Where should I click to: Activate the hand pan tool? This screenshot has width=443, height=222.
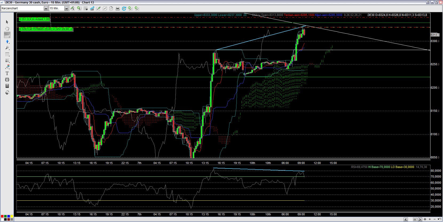coord(7,28)
